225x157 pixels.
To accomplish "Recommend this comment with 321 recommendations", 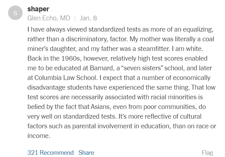I will [50, 152].
